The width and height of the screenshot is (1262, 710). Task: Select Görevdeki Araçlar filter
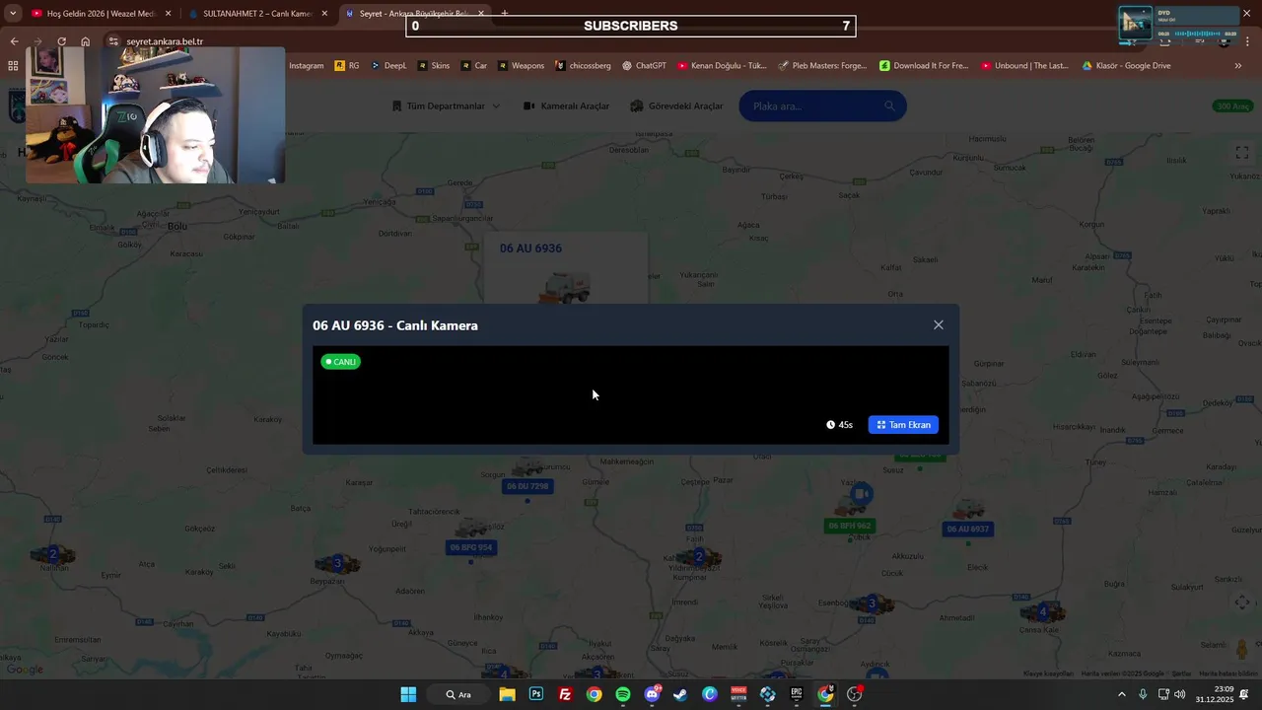677,106
